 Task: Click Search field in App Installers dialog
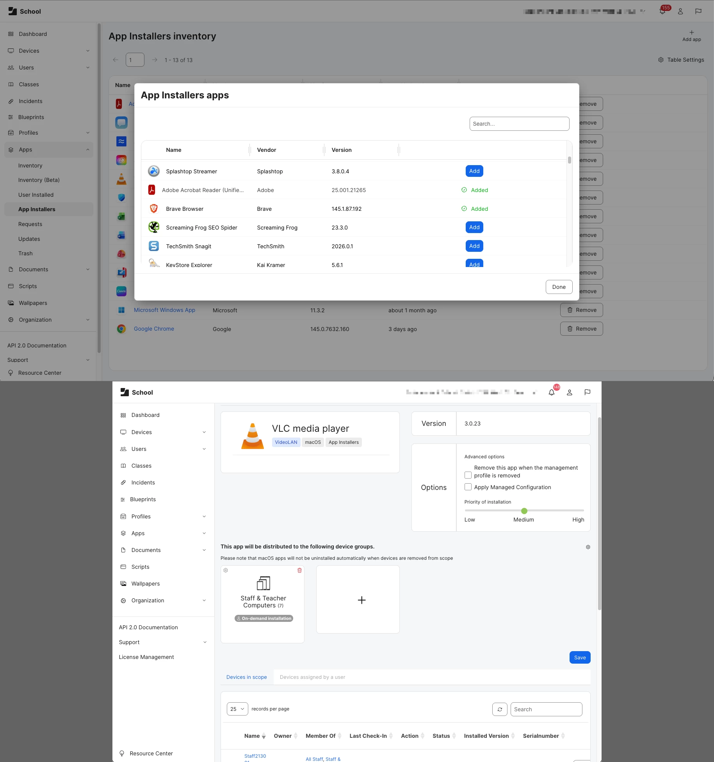click(x=519, y=124)
